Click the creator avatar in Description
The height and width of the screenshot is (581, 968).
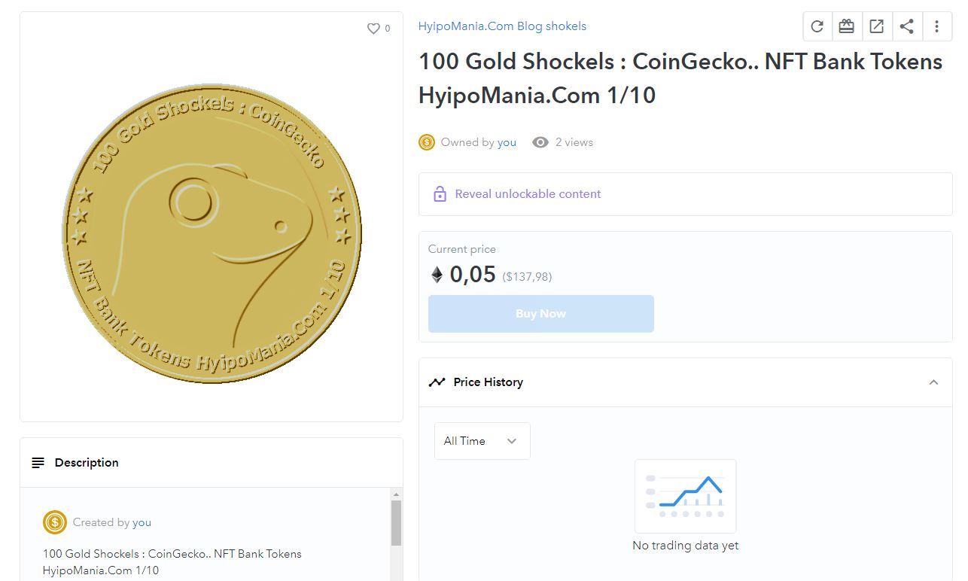click(x=55, y=522)
